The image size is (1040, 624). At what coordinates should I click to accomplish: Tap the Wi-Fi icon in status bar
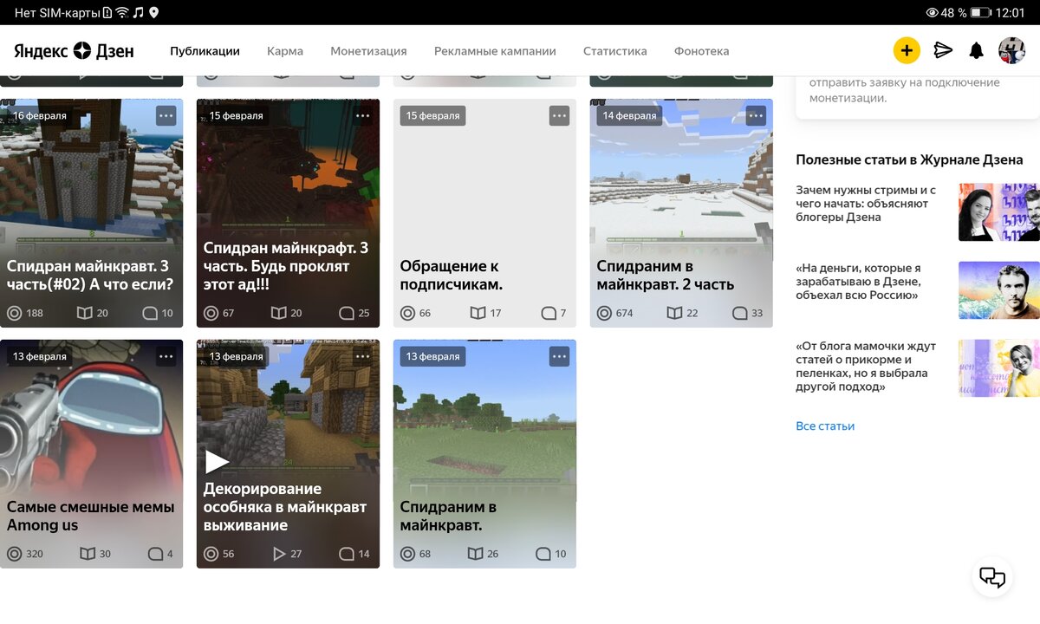(x=122, y=13)
